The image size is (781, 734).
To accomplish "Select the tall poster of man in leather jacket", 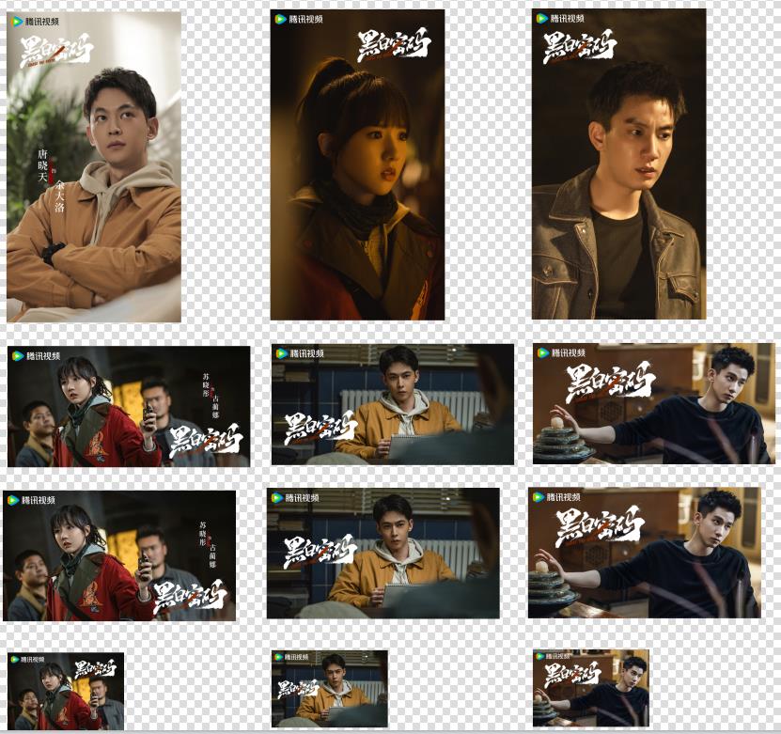I will [x=619, y=164].
